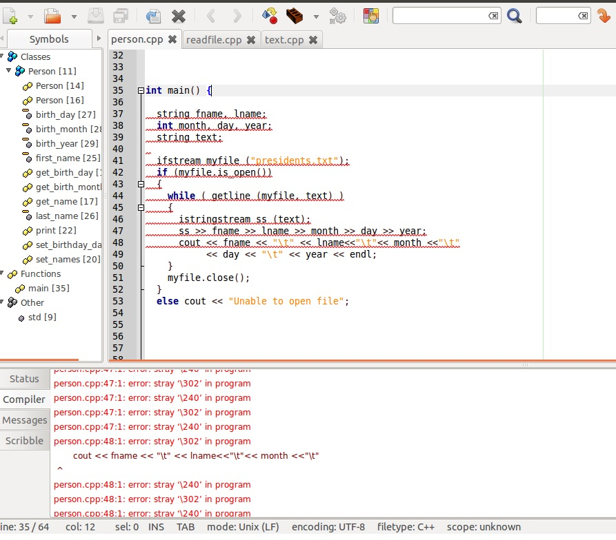Collapse the Person [11] class tree
This screenshot has width=616, height=540.
[9, 71]
